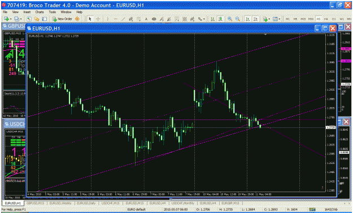Select the arrow cursor tool
This screenshot has height=213, width=353.
(90, 19)
